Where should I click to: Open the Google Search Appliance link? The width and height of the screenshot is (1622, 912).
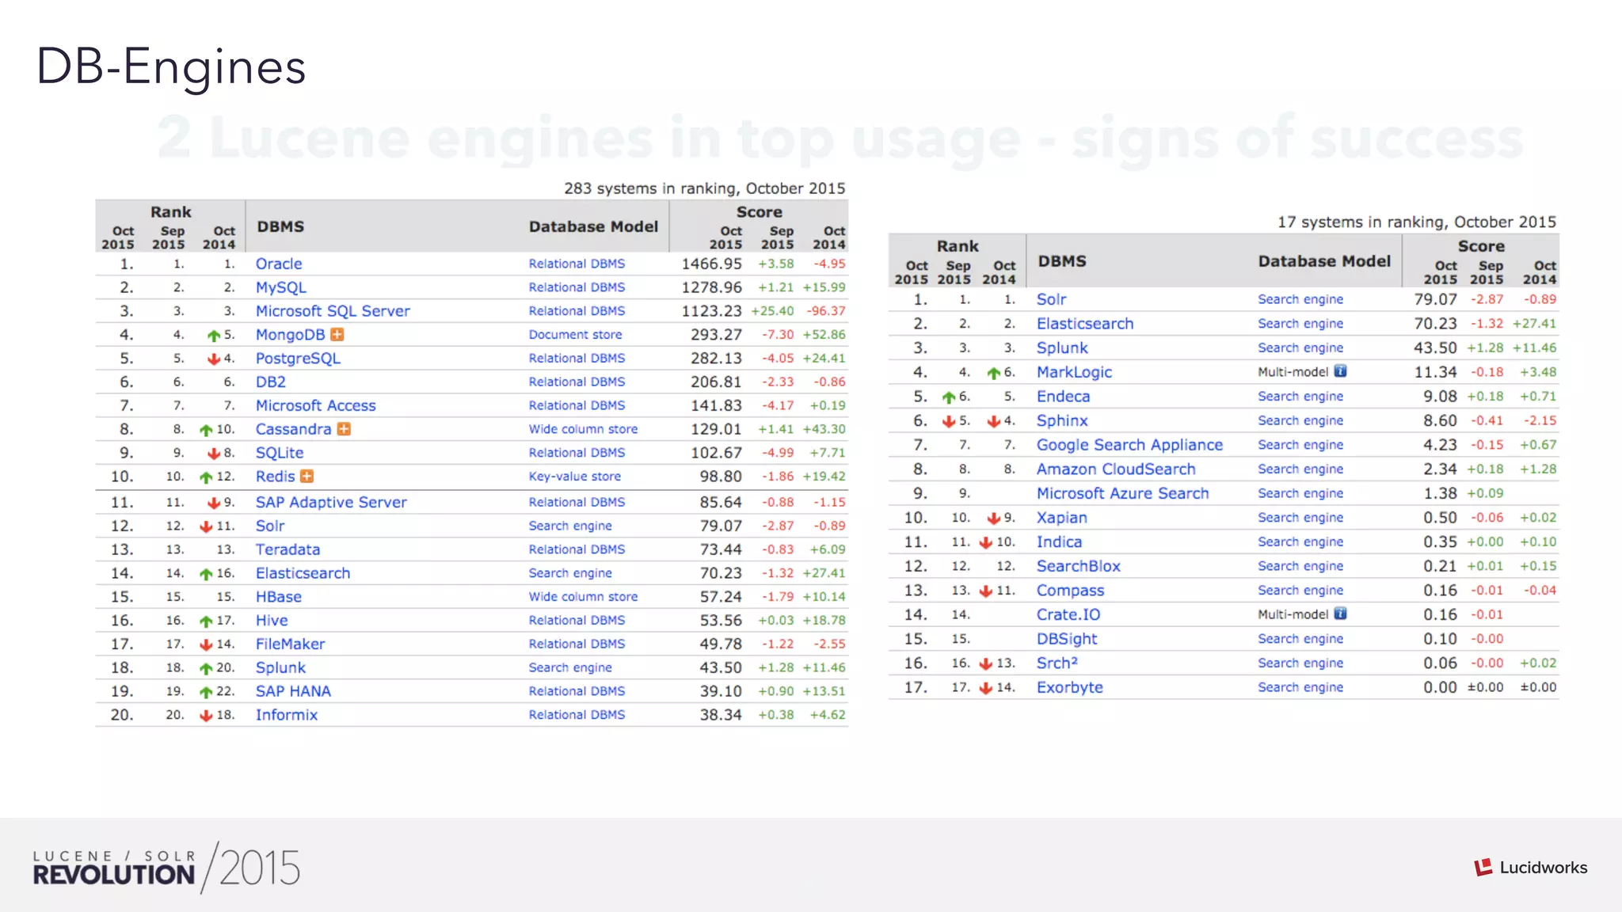1129,445
